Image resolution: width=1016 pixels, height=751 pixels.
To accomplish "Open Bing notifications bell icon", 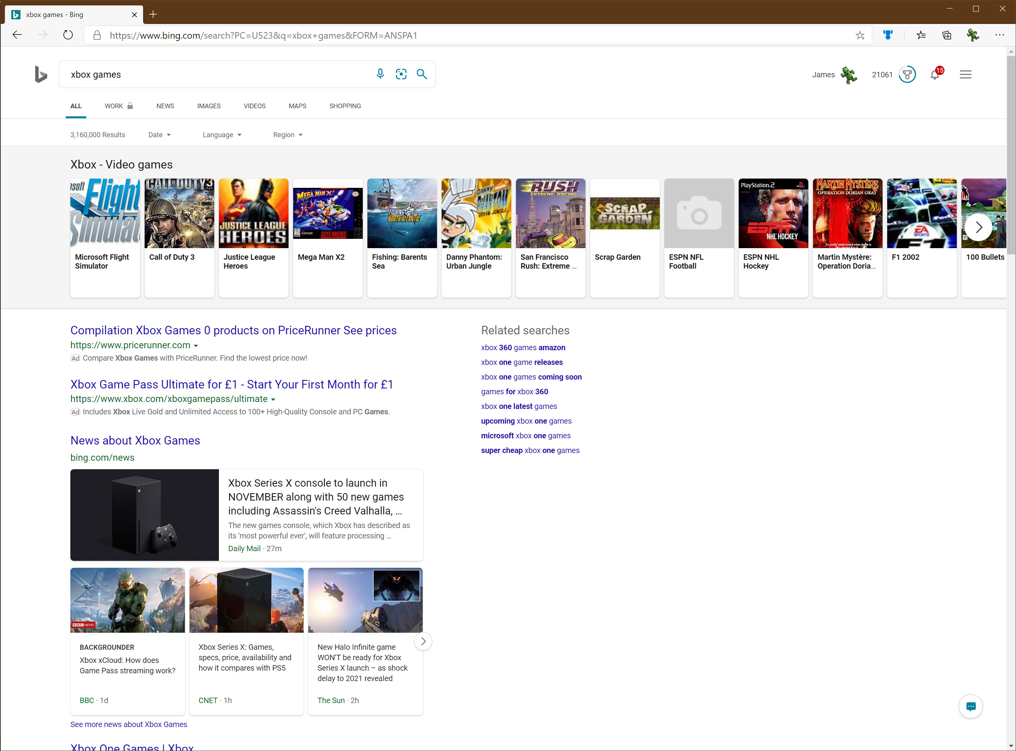I will (935, 75).
